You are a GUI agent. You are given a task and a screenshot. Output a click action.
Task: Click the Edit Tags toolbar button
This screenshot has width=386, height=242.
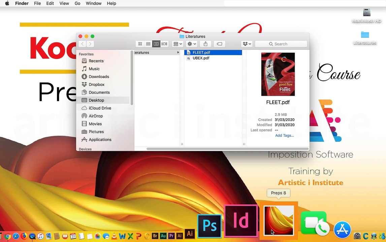tap(219, 44)
